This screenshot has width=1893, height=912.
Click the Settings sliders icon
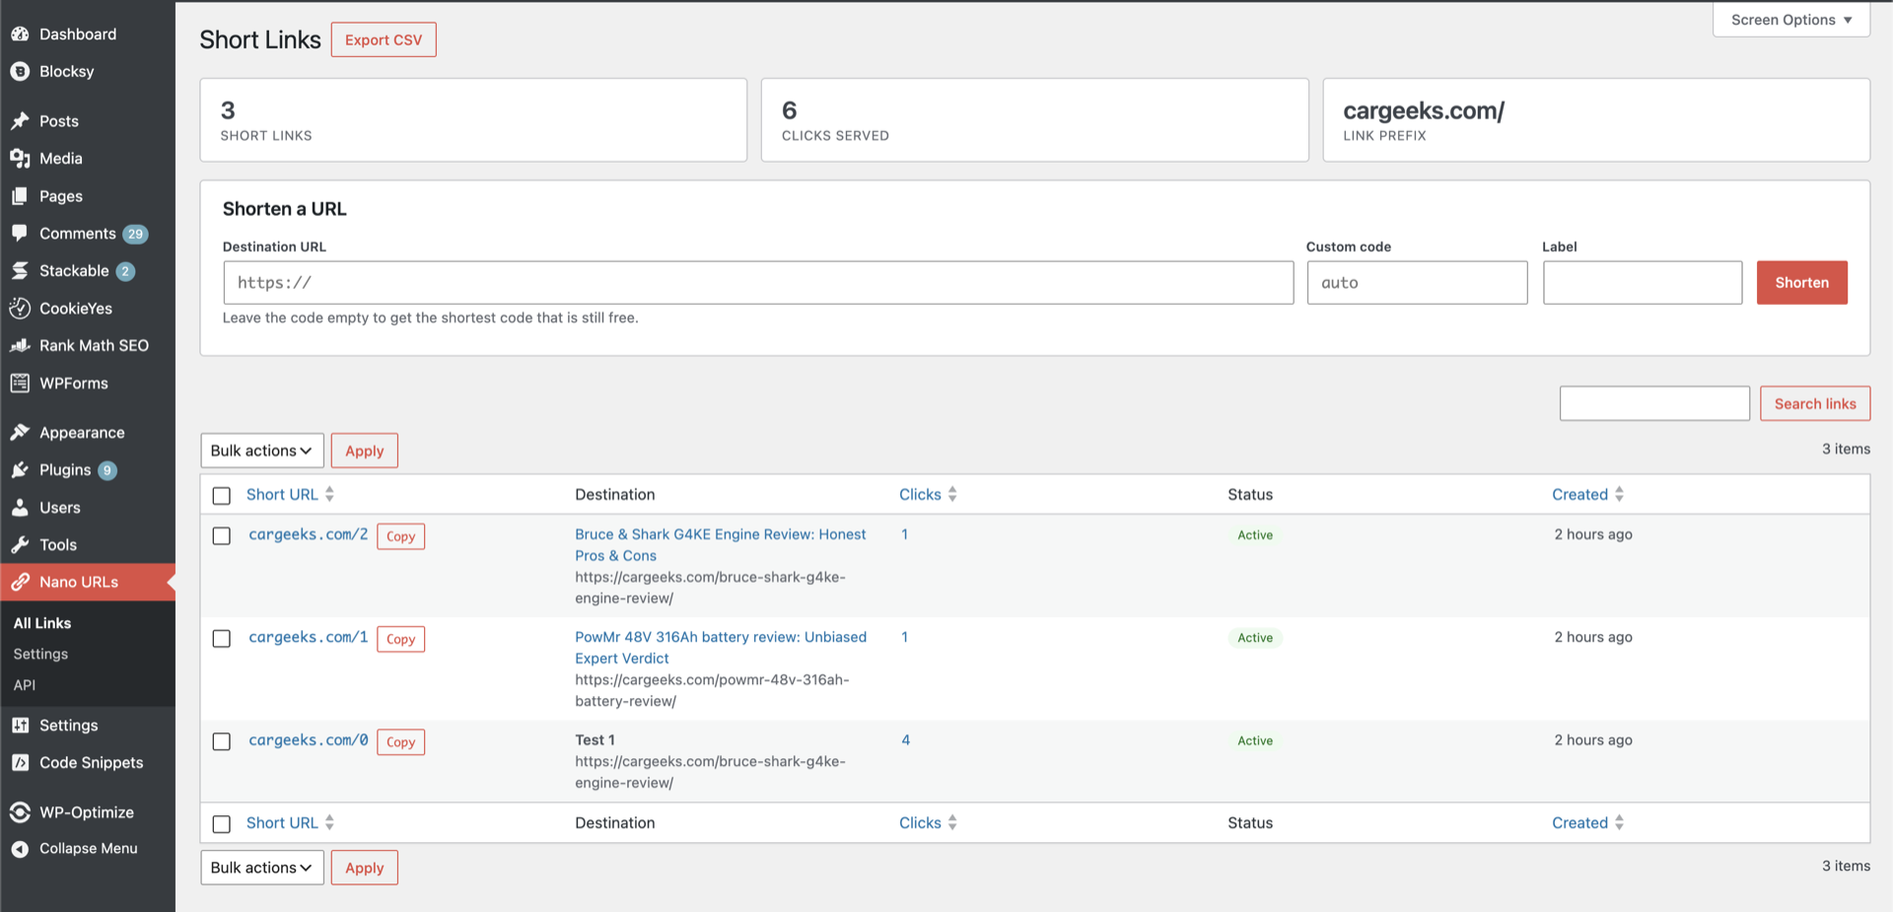(20, 725)
